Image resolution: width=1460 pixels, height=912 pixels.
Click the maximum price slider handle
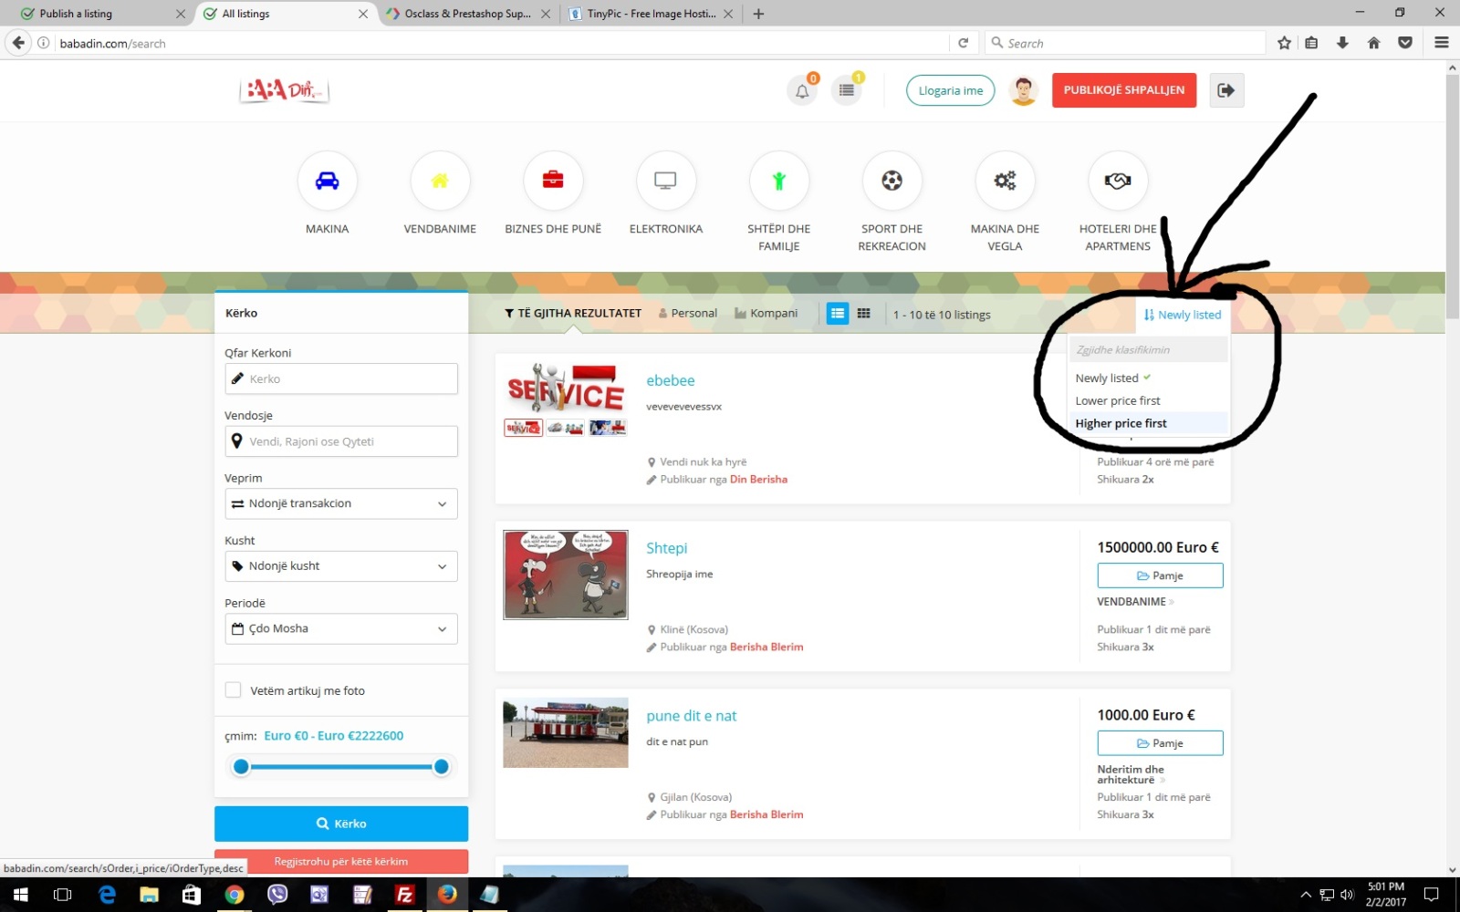tap(442, 767)
